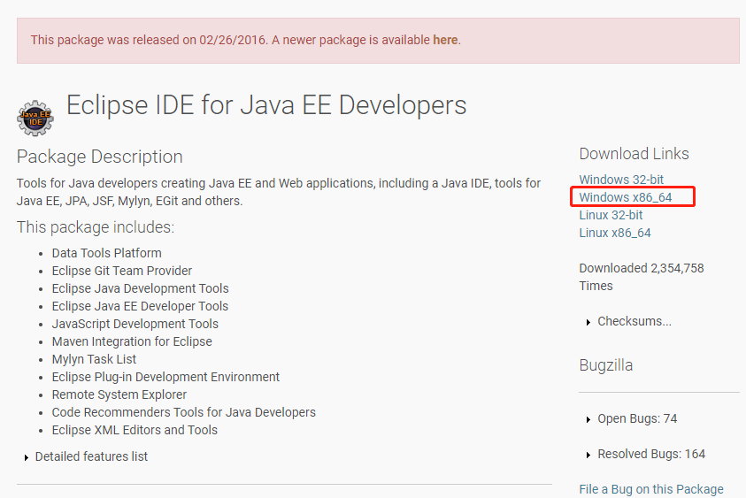The width and height of the screenshot is (746, 498).
Task: Download the Windows 32-bit package
Action: (621, 180)
